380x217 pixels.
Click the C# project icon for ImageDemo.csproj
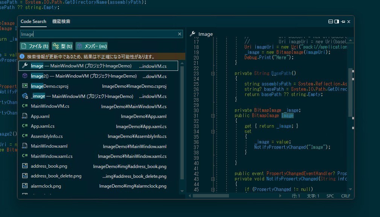click(x=25, y=86)
